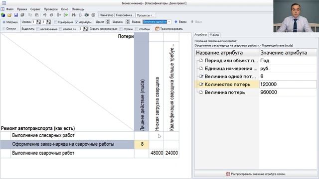The width and height of the screenshot is (319, 179).
Task: Click the redo arrow icon
Action: coord(51,15)
